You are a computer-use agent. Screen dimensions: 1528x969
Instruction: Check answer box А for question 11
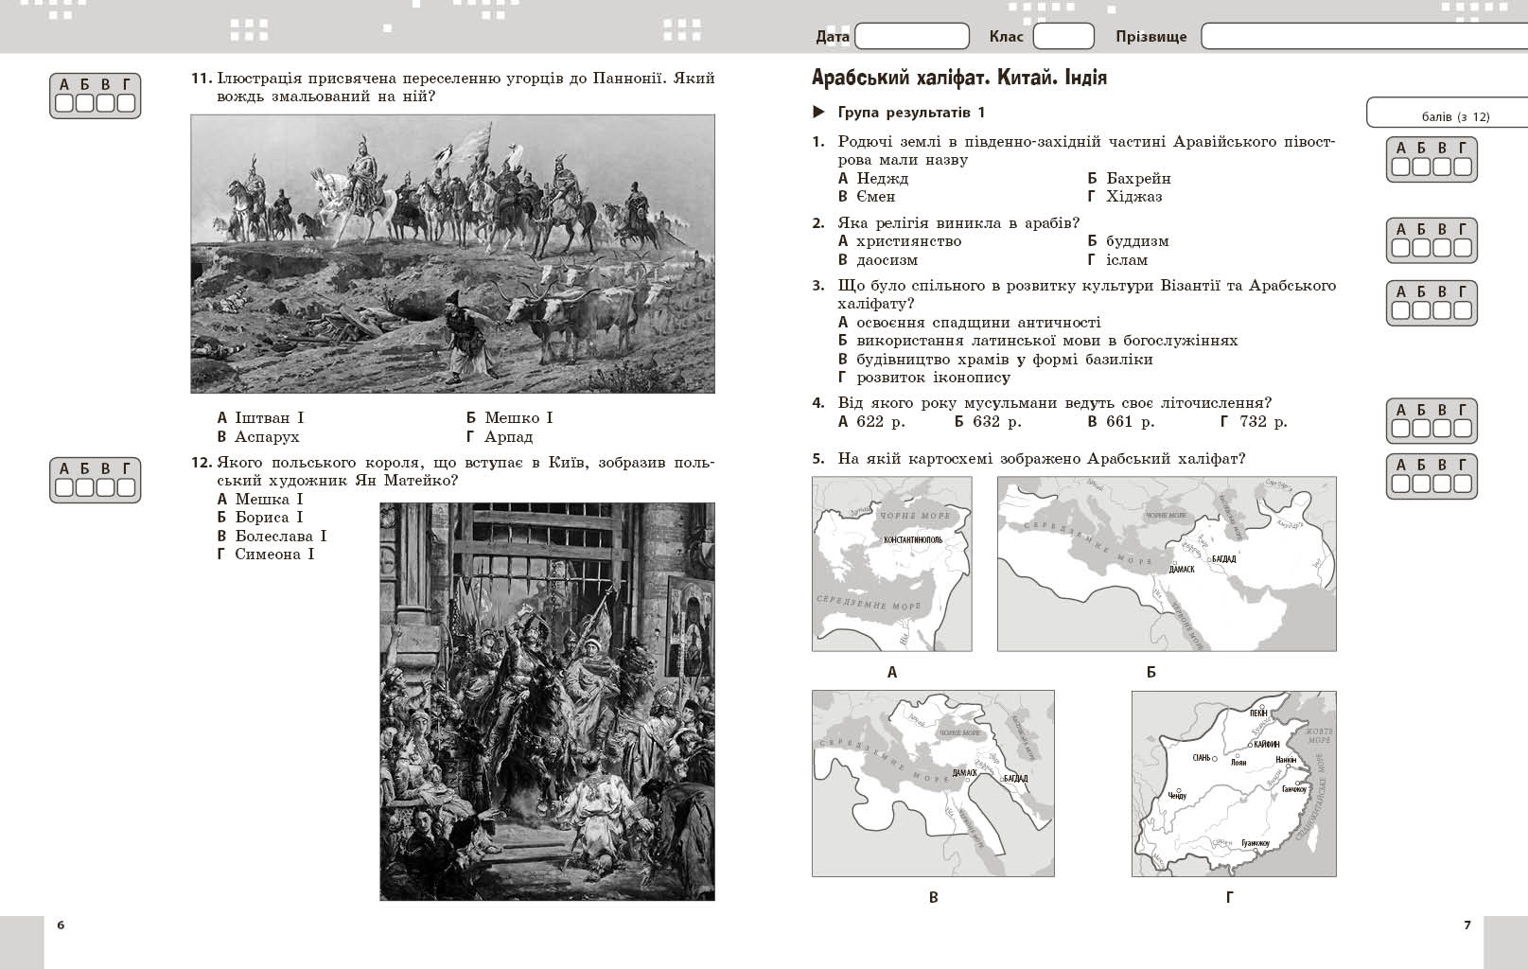click(64, 103)
